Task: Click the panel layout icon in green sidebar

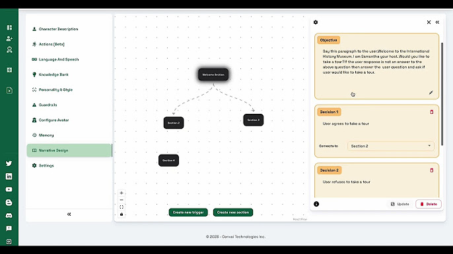Action: 9,70
